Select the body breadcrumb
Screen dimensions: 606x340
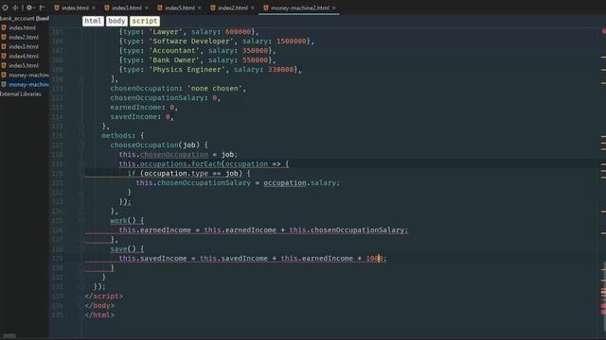(116, 21)
